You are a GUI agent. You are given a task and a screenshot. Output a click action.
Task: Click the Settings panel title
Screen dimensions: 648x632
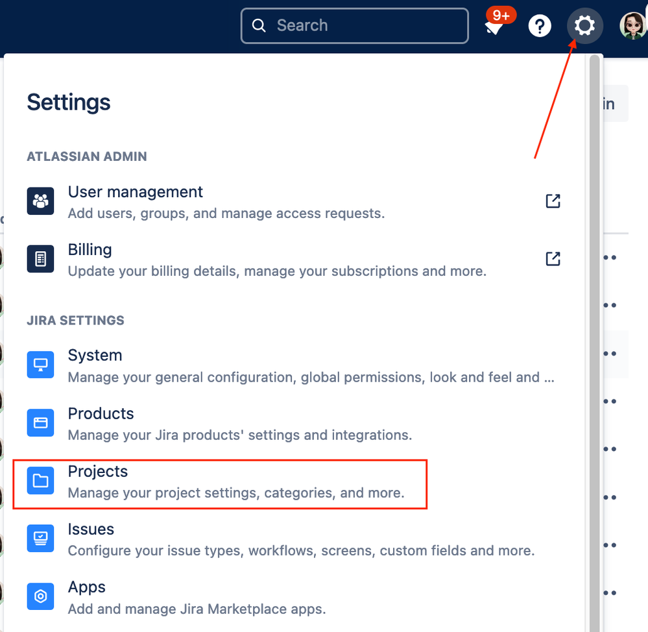coord(69,102)
